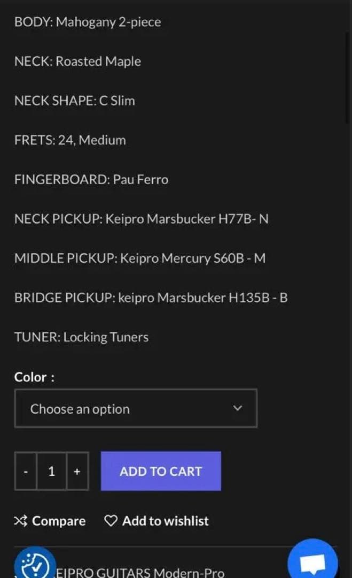The height and width of the screenshot is (578, 352).
Task: Click the FINGERBOARD Pau Ferro line
Action: [x=91, y=179]
